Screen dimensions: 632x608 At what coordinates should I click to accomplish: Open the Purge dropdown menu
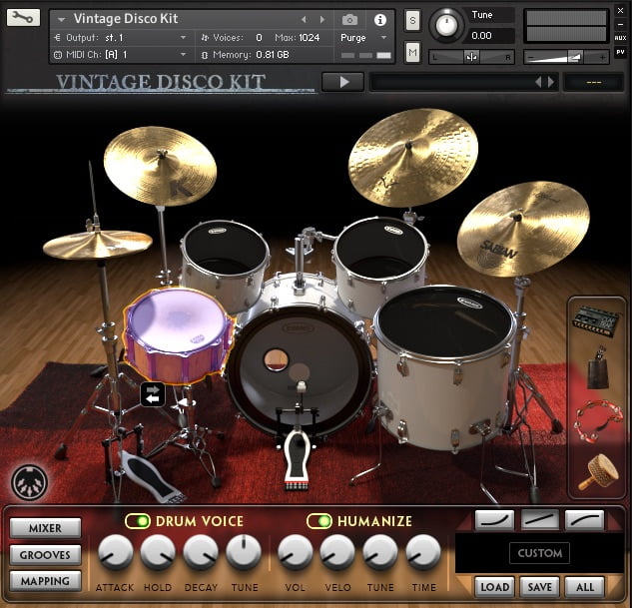pyautogui.click(x=363, y=38)
